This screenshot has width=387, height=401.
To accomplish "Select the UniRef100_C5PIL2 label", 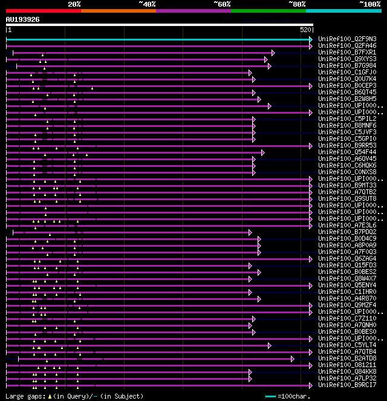I will pos(347,119).
